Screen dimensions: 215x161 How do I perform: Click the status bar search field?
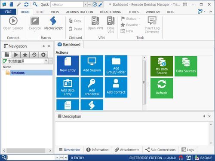pyautogui.click(x=31, y=158)
